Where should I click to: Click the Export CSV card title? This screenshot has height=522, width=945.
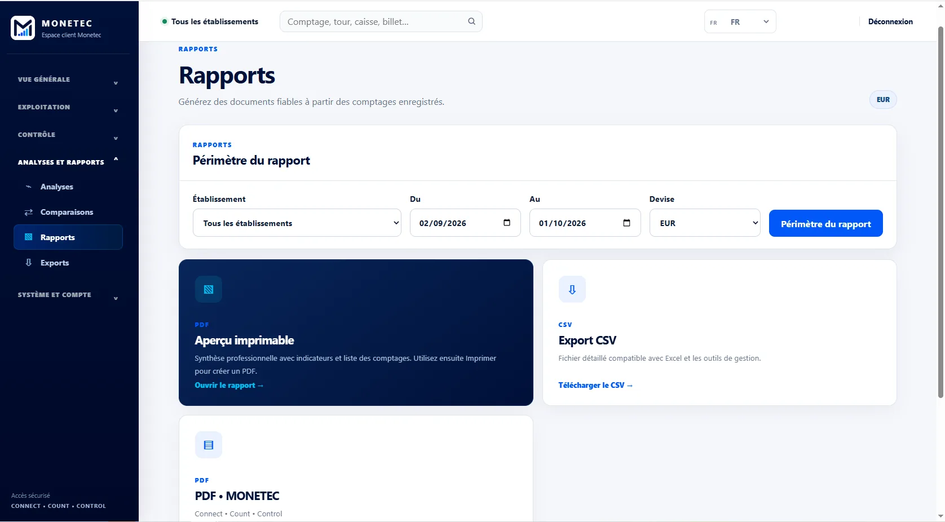click(x=587, y=340)
